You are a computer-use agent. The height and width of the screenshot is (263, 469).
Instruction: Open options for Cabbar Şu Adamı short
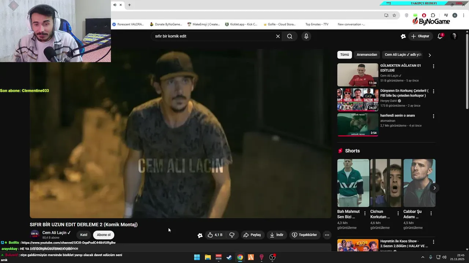[431, 213]
